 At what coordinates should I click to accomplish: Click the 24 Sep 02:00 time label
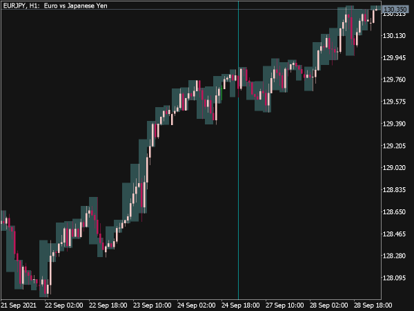coord(196,305)
